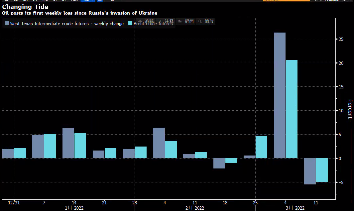Activate the 追踪 crosshair tracking tool
Screen dimensions: 354x211
[146, 21]
